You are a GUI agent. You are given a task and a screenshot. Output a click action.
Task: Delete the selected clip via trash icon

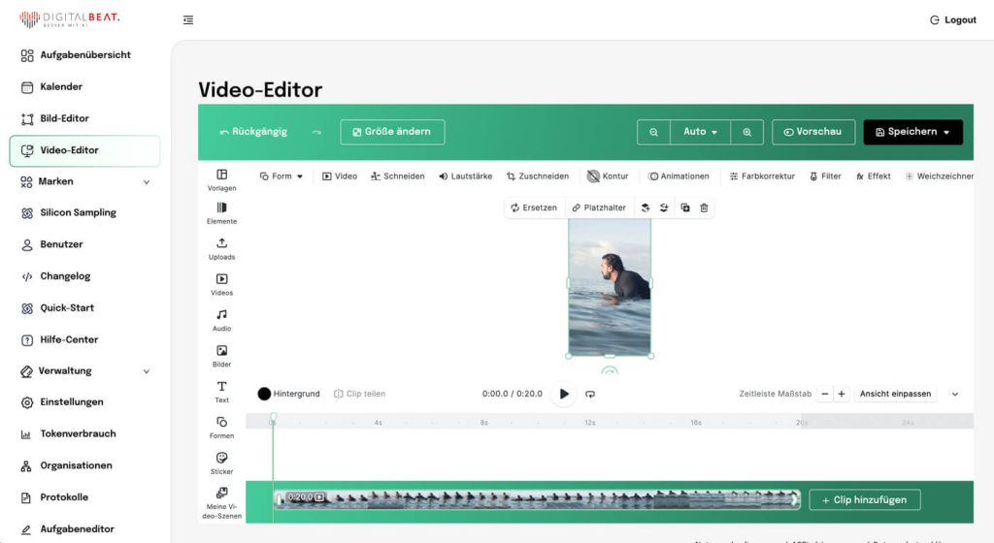704,208
